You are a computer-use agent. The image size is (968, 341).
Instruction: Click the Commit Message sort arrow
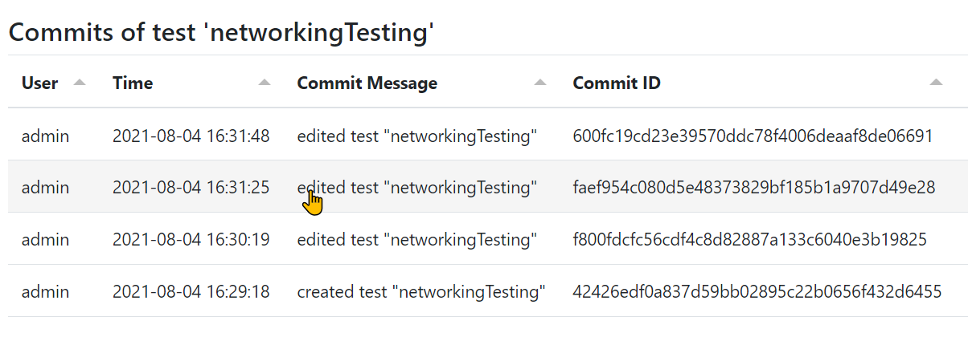(x=540, y=83)
